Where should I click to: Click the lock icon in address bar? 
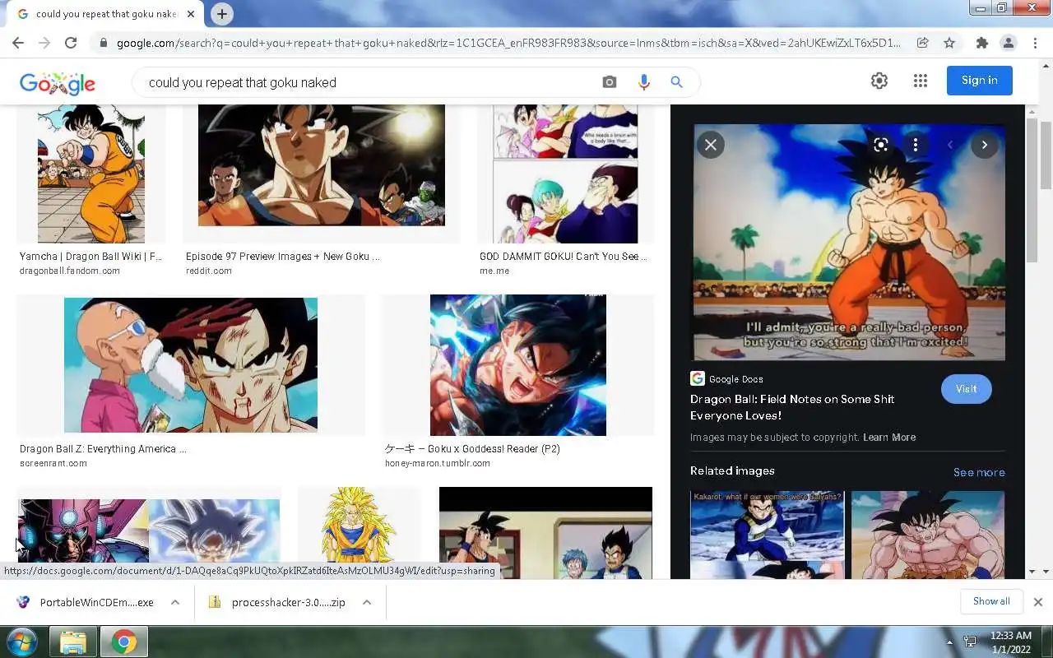tap(103, 43)
